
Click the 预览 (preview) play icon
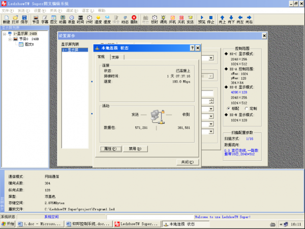coord(202,20)
